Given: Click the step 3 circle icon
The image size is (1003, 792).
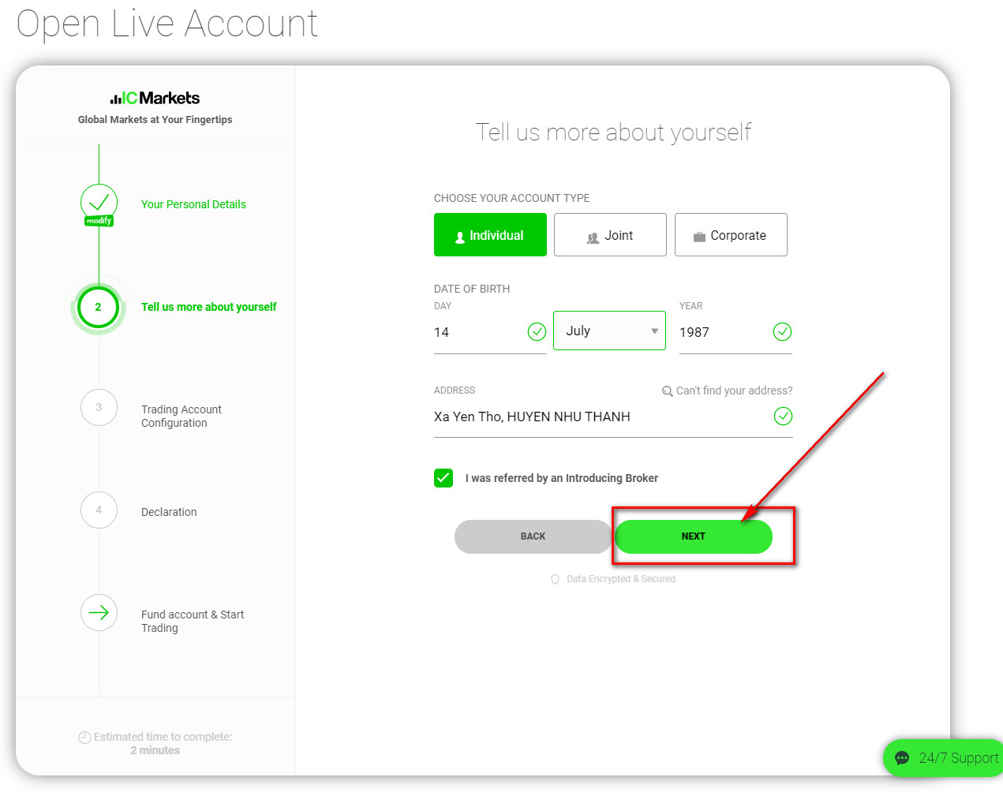Looking at the screenshot, I should (x=99, y=408).
